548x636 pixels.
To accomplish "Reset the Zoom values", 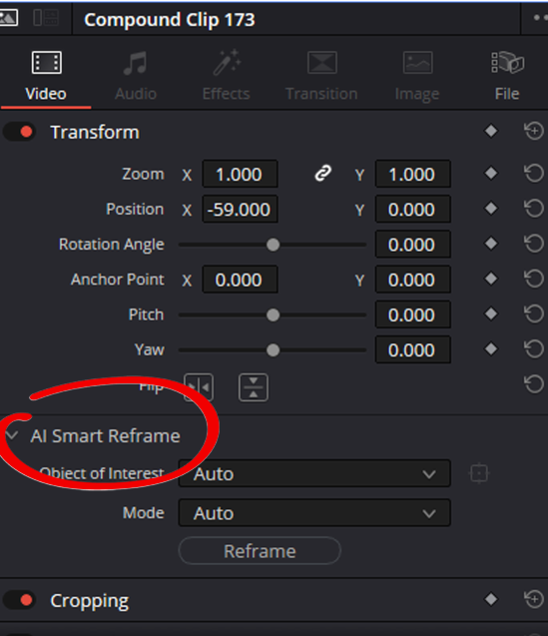I will pos(534,173).
